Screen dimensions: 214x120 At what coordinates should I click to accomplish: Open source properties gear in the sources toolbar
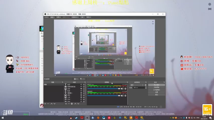click(72, 104)
